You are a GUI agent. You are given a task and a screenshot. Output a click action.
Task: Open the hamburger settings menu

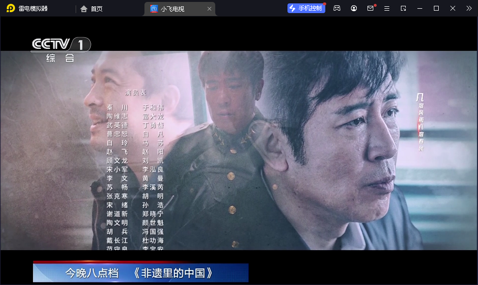[x=386, y=8]
